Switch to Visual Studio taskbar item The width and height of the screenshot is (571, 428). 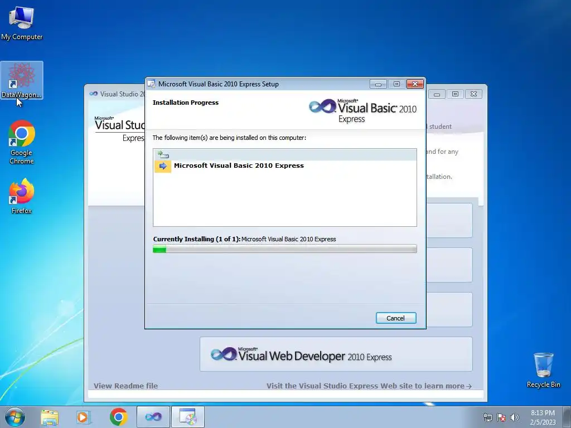[x=153, y=417]
